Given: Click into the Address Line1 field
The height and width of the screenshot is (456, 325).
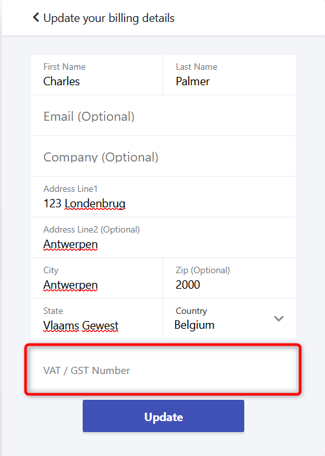Looking at the screenshot, I should [163, 197].
